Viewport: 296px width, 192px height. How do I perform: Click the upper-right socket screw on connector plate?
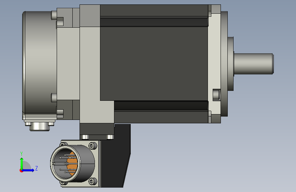pyautogui.click(x=92, y=146)
